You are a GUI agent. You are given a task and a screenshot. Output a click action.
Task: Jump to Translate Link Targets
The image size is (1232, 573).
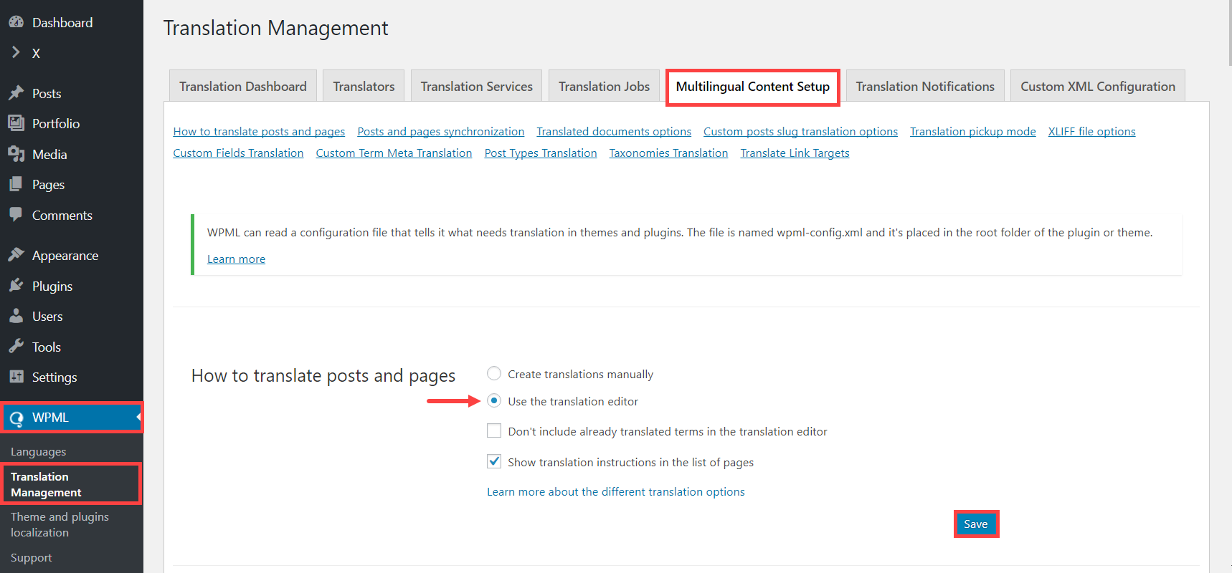(795, 153)
